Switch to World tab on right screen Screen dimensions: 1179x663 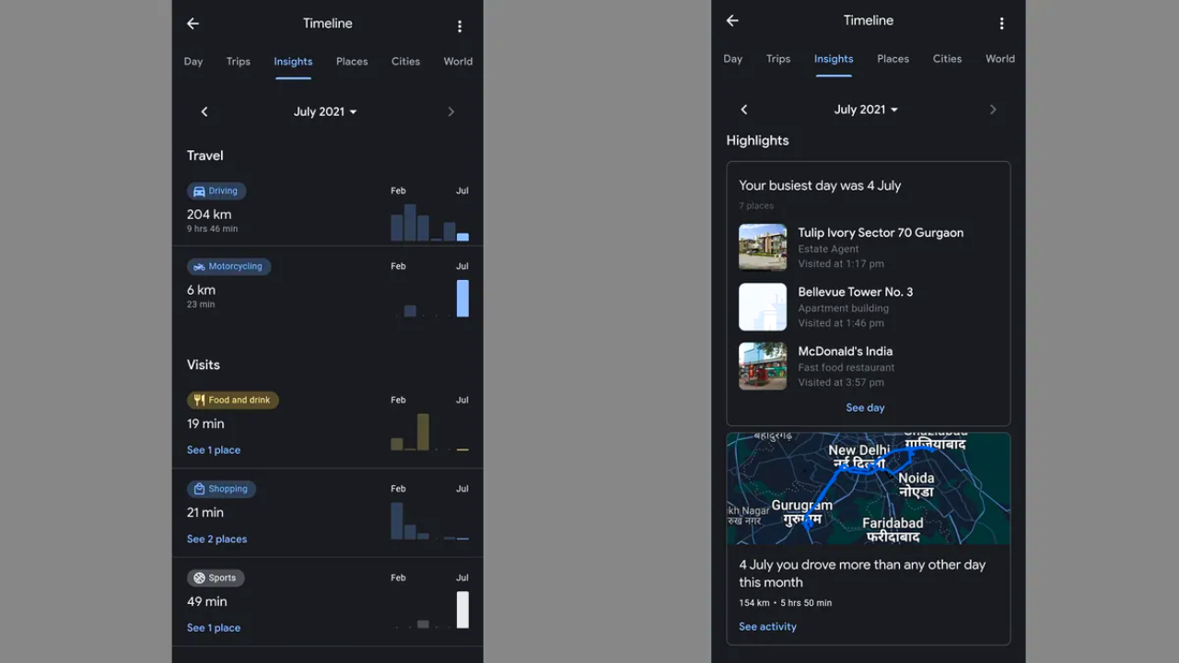click(x=1000, y=59)
